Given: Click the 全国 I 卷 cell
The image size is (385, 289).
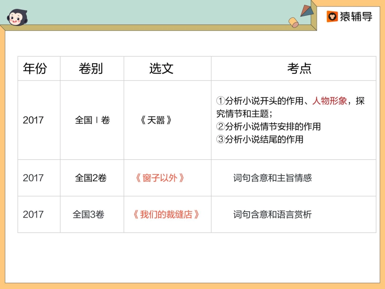Looking at the screenshot, I should point(92,120).
